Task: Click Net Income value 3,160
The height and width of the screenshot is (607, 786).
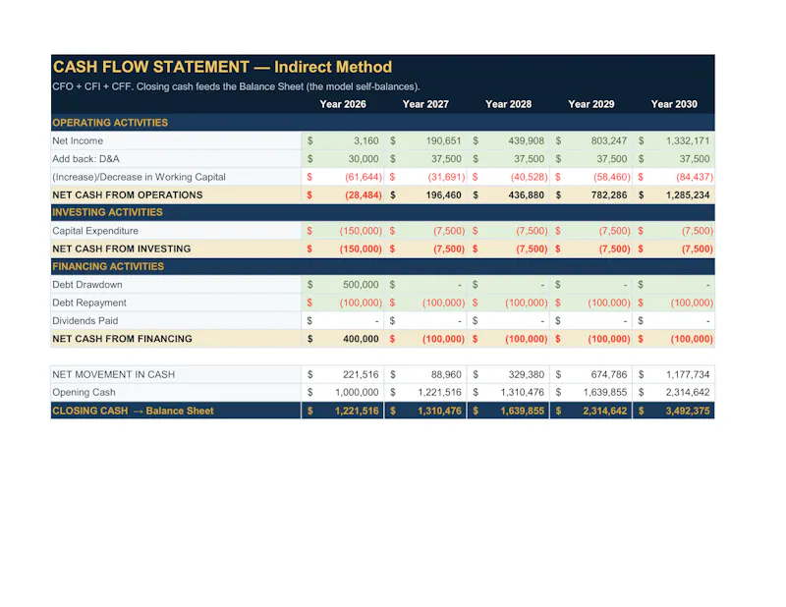Action: 365,140
